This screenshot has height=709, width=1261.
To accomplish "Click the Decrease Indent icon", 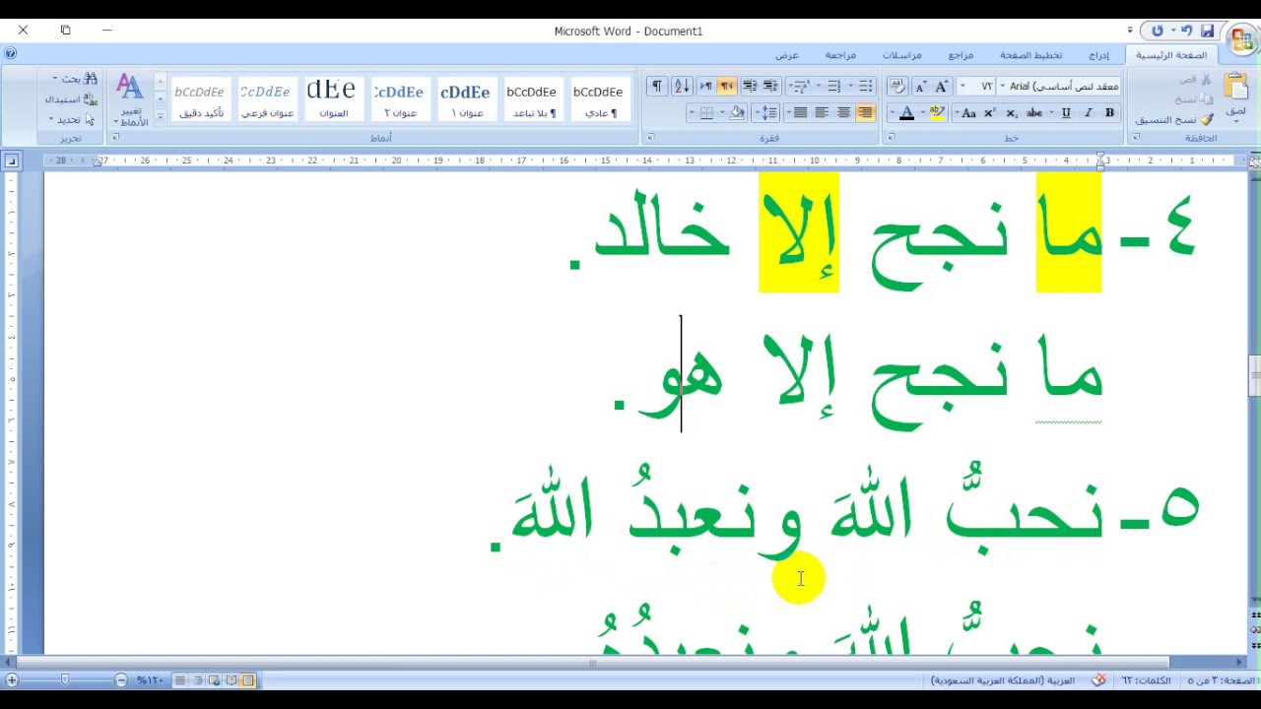I will click(770, 87).
